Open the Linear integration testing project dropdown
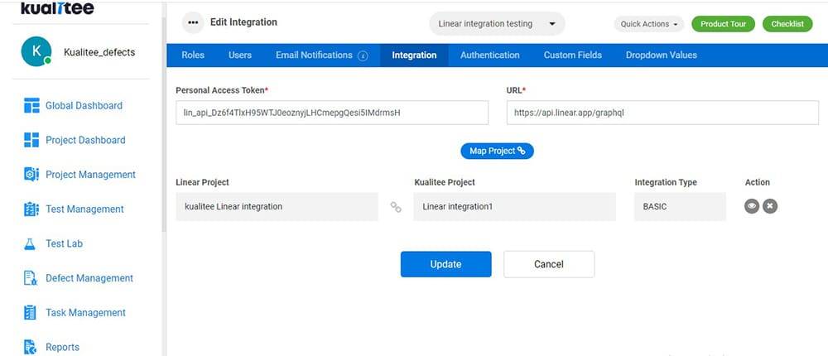This screenshot has height=356, width=828. (x=497, y=24)
